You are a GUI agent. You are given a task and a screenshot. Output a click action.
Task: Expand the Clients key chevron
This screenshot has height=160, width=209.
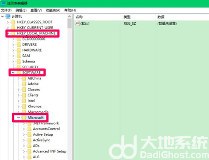[19, 95]
